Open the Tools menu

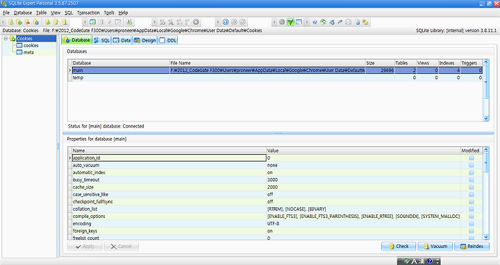(x=109, y=12)
